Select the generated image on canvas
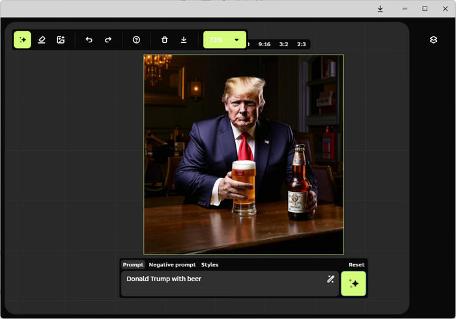 click(244, 154)
